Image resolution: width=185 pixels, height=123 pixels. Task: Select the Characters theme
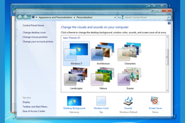(130, 54)
